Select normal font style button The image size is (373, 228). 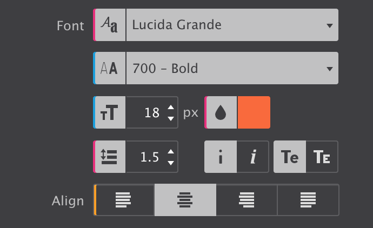(221, 157)
